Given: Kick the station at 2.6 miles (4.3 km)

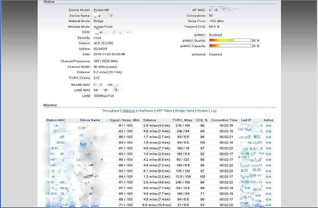Looking at the screenshot, I should click(x=268, y=126).
